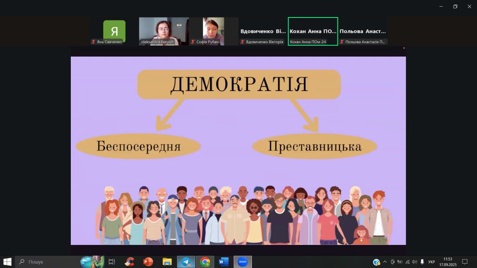Image resolution: width=477 pixels, height=268 pixels.
Task: Expand hidden icons in the system tray
Action: [x=385, y=262]
